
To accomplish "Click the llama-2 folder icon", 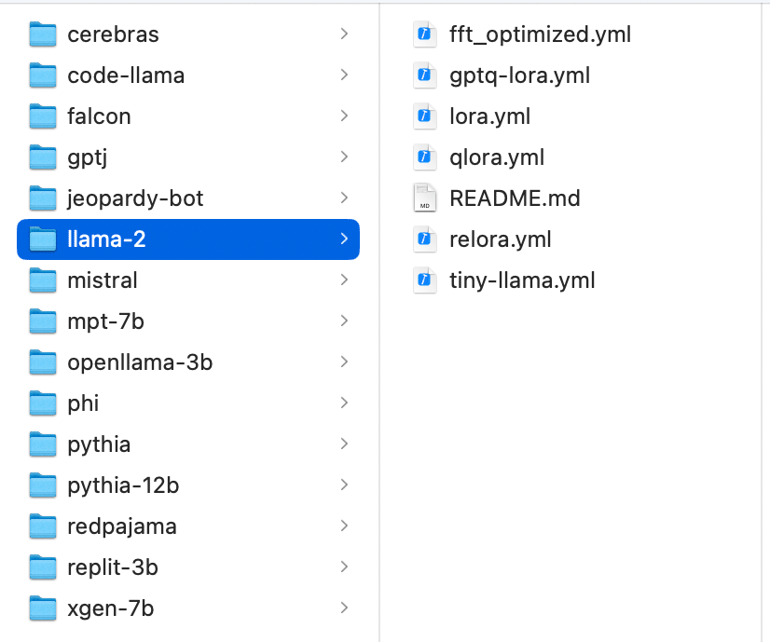I will click(x=43, y=239).
